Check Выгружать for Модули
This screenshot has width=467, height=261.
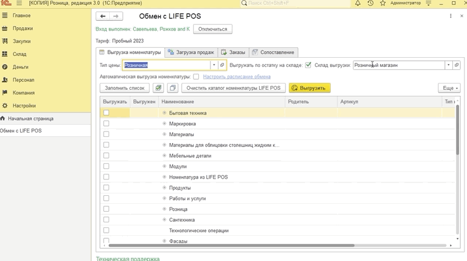pyautogui.click(x=106, y=166)
